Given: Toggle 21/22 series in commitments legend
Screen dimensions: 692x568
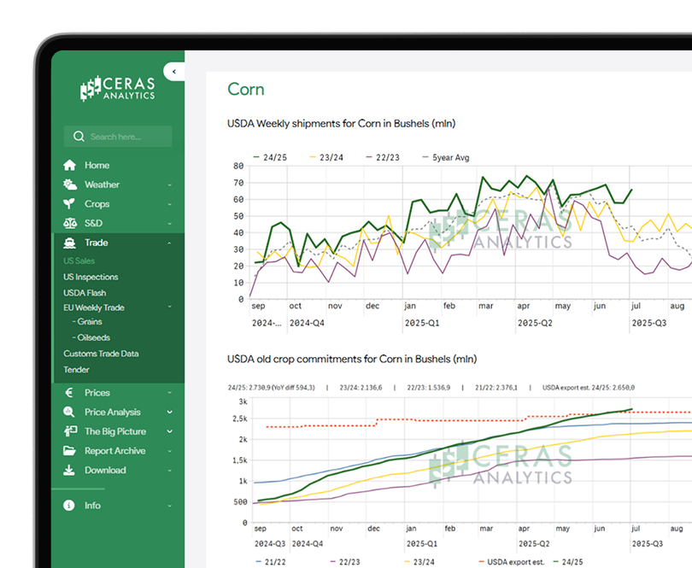Looking at the screenshot, I should coord(271,562).
